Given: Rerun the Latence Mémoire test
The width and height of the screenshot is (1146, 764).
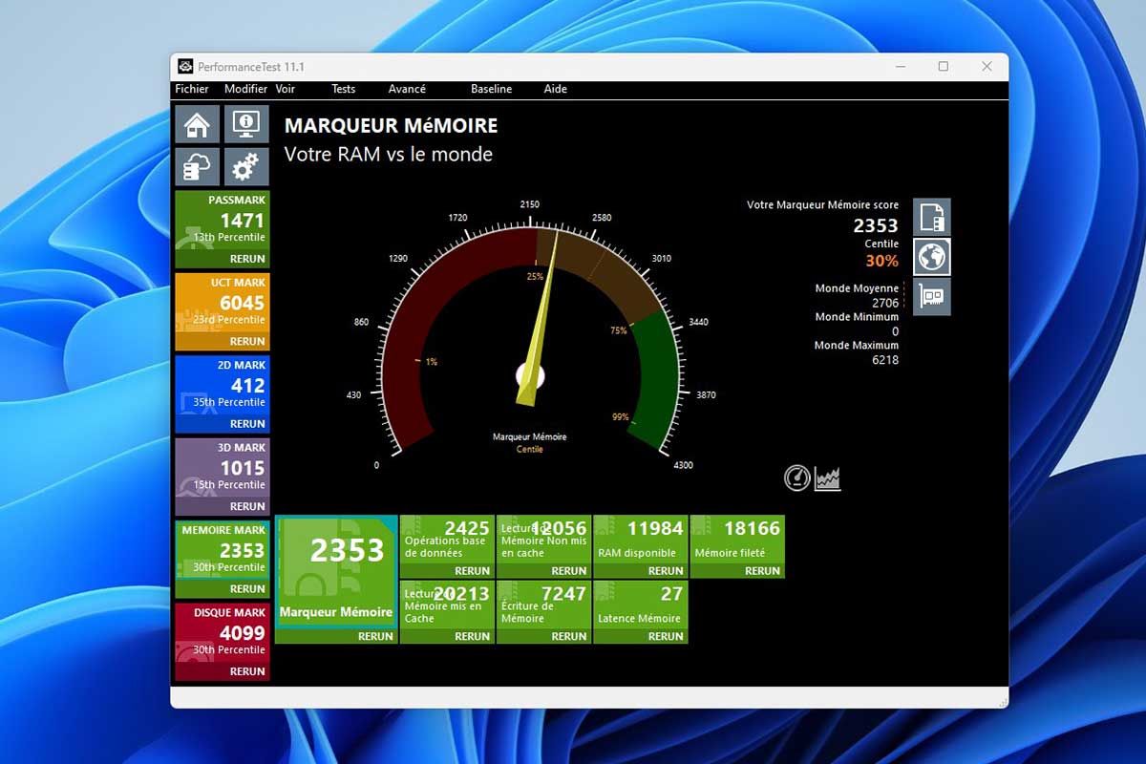Looking at the screenshot, I should point(666,636).
